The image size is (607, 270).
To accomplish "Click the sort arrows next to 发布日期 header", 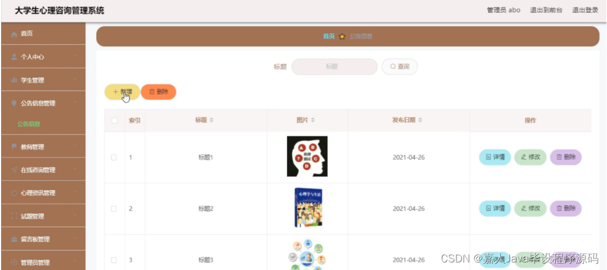I will click(420, 120).
